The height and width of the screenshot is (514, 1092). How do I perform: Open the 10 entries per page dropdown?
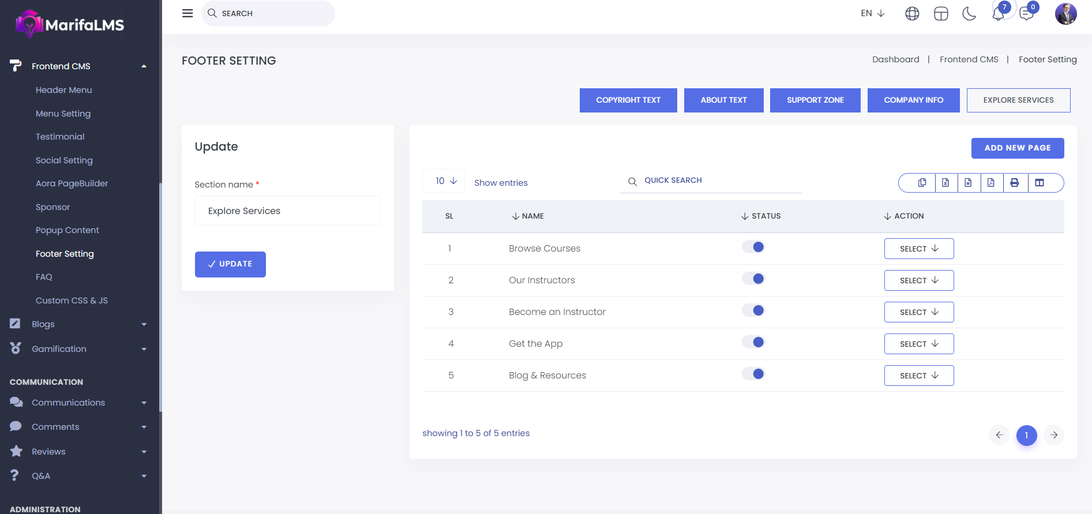tap(445, 181)
